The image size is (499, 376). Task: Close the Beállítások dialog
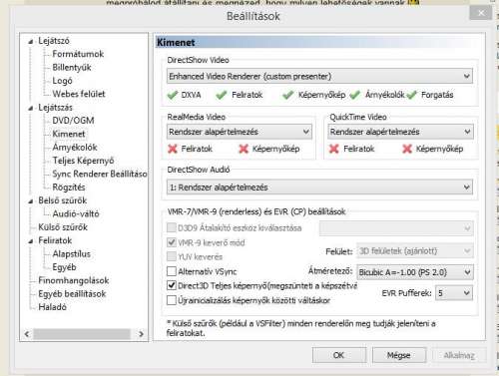tap(481, 13)
